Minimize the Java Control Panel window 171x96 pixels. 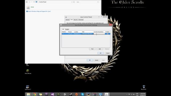(x=99, y=17)
